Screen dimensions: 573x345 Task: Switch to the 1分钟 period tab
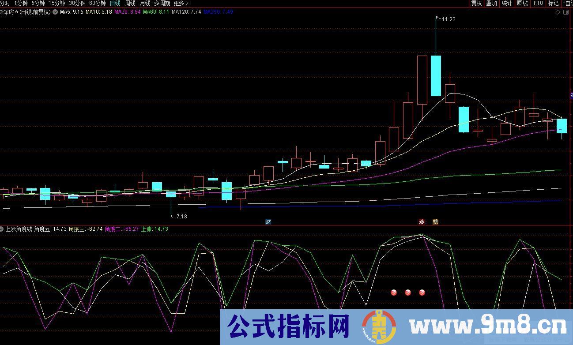click(21, 3)
